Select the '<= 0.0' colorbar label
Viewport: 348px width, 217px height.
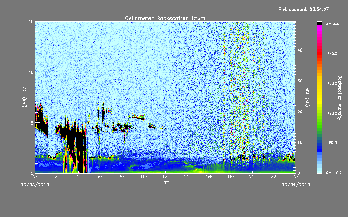click(x=334, y=173)
